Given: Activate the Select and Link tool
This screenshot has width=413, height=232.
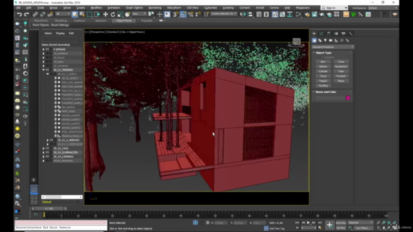Looking at the screenshot, I should point(35,14).
